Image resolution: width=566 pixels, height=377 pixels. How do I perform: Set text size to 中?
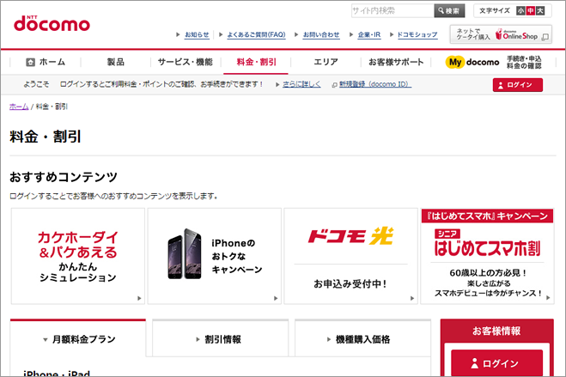530,11
